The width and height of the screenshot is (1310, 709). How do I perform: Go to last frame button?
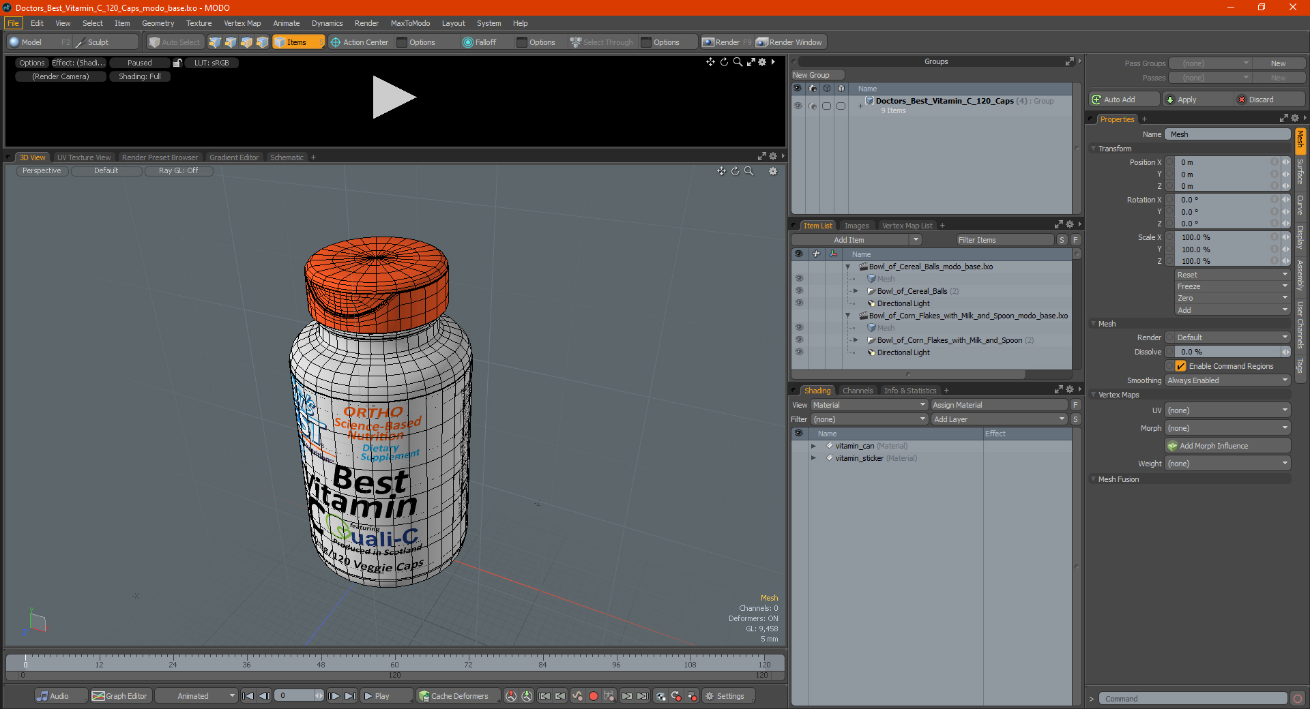tap(350, 696)
